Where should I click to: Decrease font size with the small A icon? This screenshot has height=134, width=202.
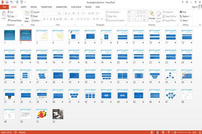click(69, 13)
